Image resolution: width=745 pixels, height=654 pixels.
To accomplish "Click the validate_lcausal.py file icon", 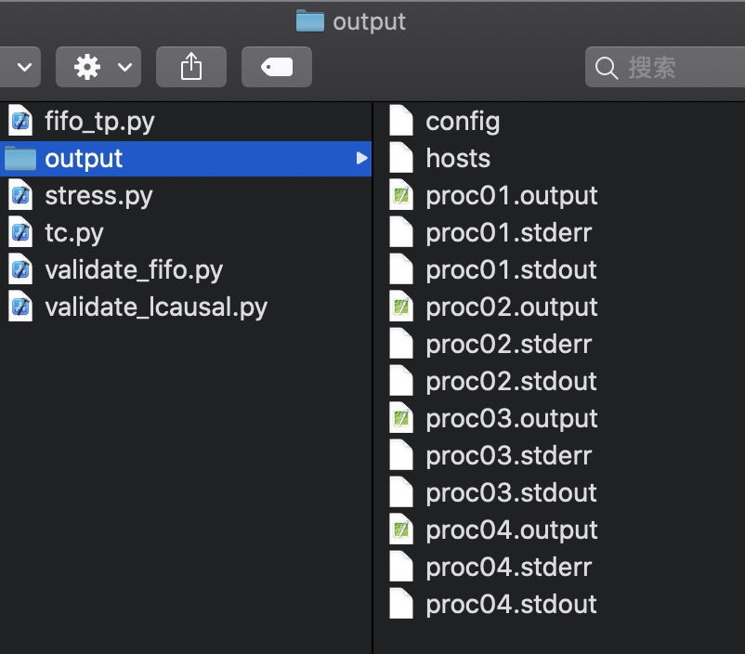I will pyautogui.click(x=20, y=307).
